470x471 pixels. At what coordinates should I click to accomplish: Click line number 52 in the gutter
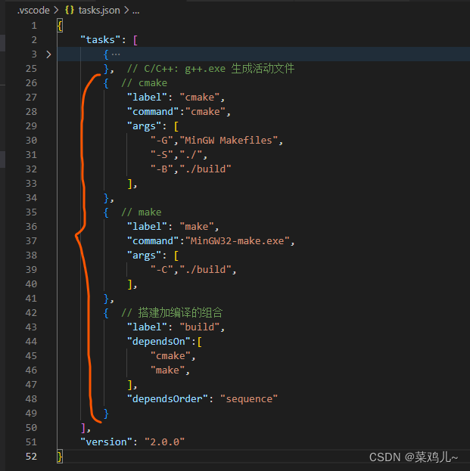point(31,457)
